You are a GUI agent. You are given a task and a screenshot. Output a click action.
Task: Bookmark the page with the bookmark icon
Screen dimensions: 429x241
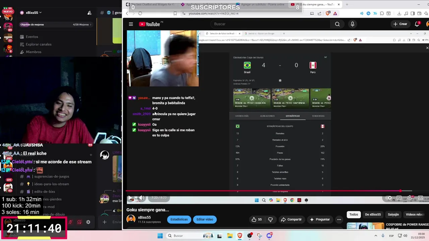point(175,13)
